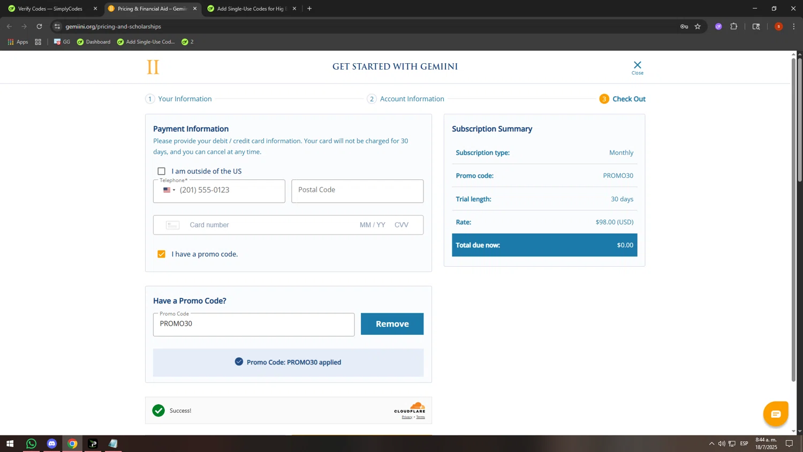Click the Promo Code: PROMO30 applied message
This screenshot has width=803, height=452.
[x=288, y=363]
